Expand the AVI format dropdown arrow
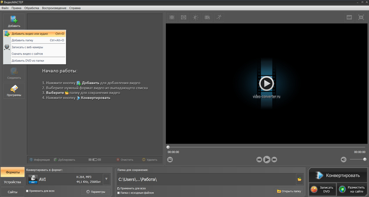The height and width of the screenshot is (197, 369). (106, 179)
